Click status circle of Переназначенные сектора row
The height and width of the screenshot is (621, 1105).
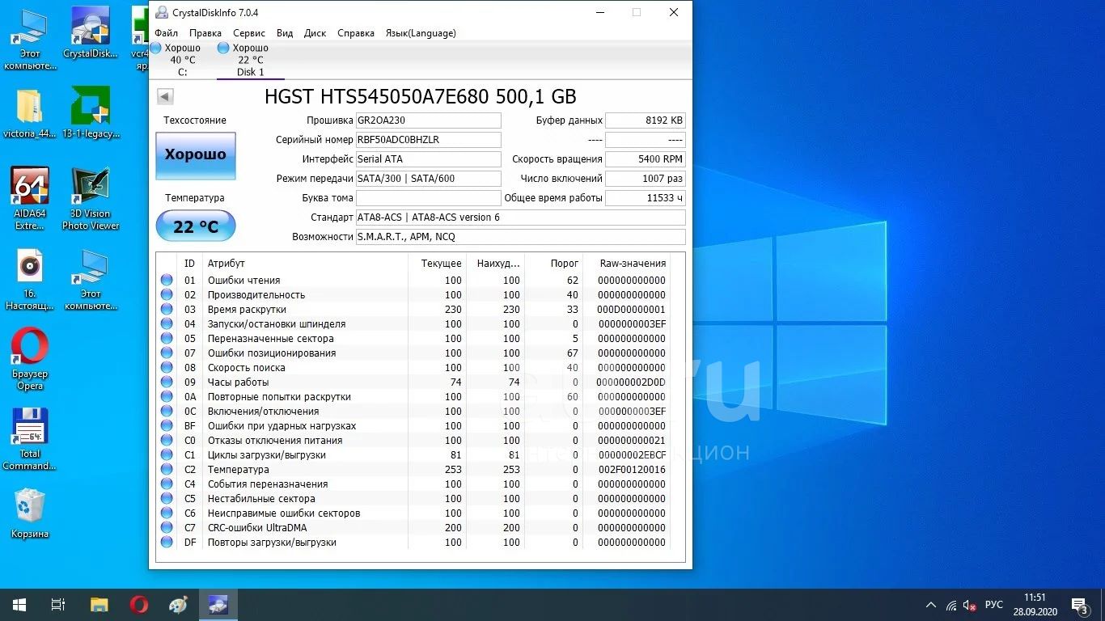pos(167,339)
